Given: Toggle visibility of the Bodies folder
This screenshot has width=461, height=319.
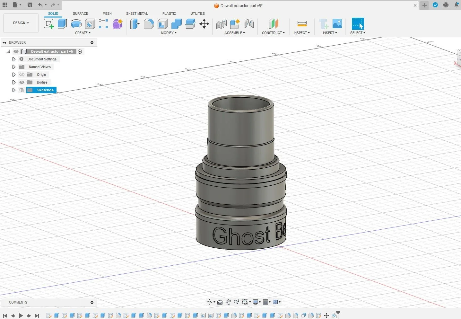Looking at the screenshot, I should tap(22, 82).
